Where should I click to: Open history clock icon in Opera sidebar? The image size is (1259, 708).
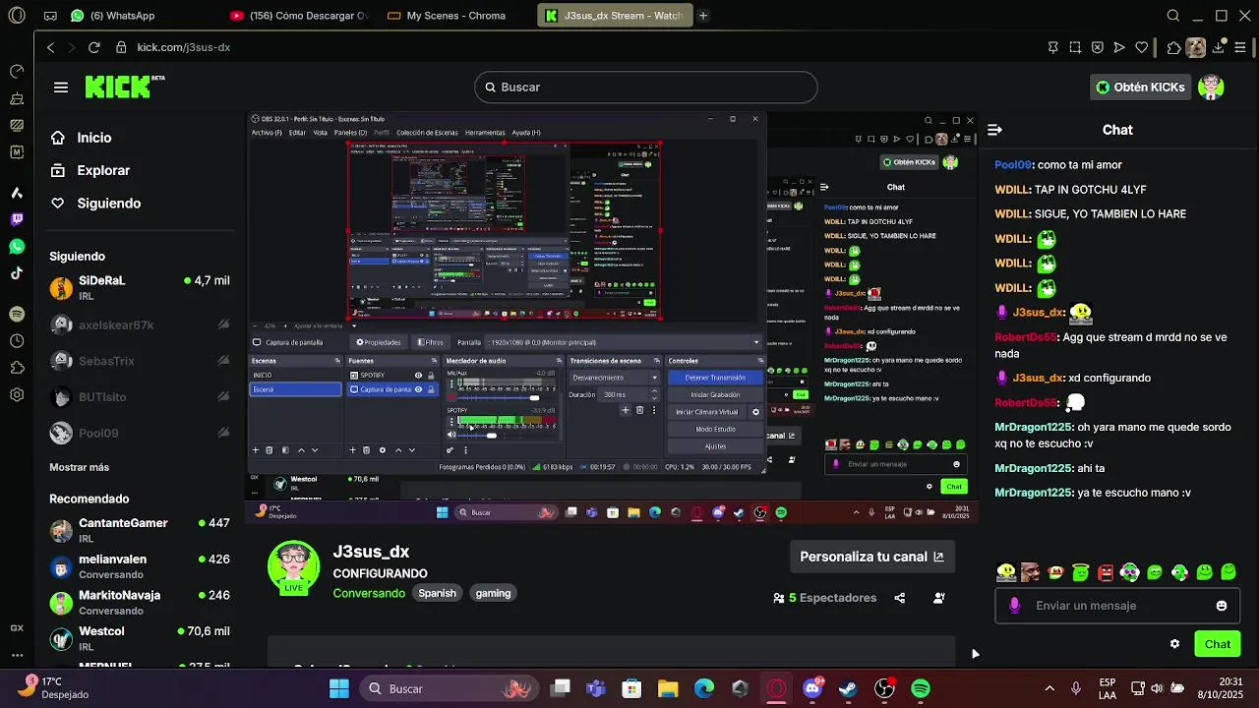point(17,341)
